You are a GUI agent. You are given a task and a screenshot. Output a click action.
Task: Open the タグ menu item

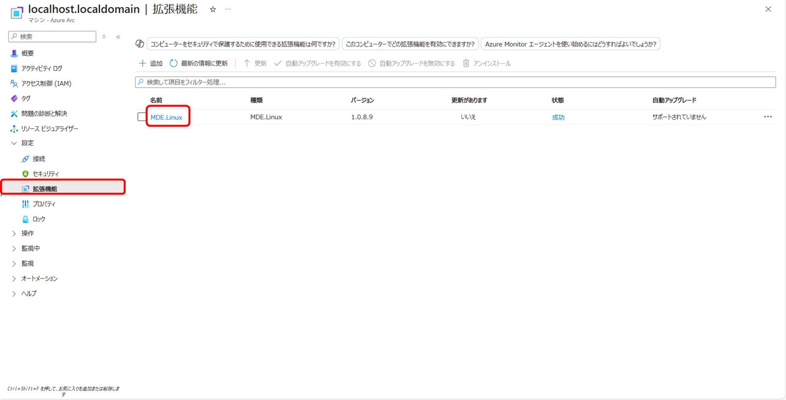(26, 98)
